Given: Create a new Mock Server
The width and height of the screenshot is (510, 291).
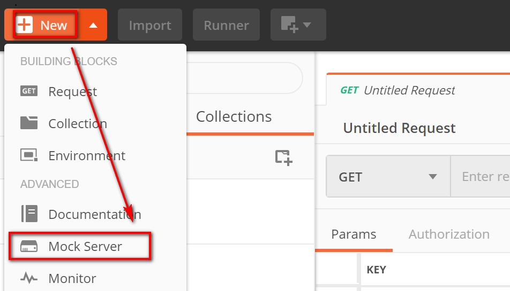Looking at the screenshot, I should click(x=80, y=246).
